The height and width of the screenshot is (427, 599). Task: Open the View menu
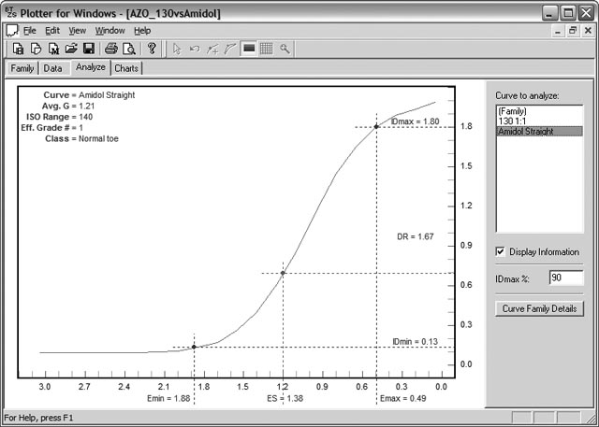[x=77, y=30]
